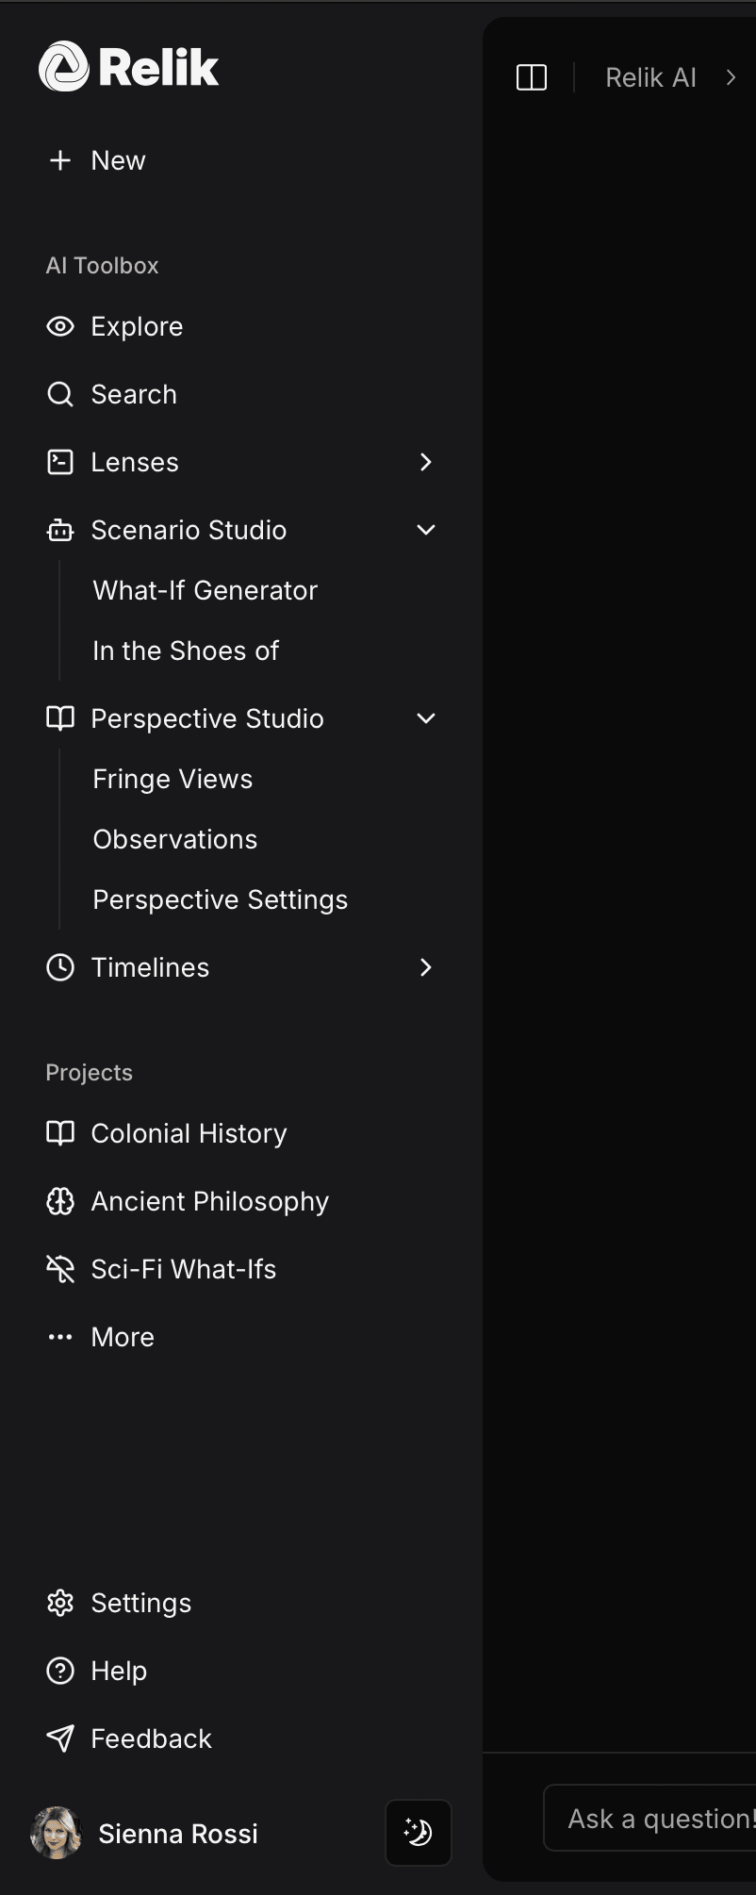Collapse the Scenario Studio chevron

pos(426,530)
